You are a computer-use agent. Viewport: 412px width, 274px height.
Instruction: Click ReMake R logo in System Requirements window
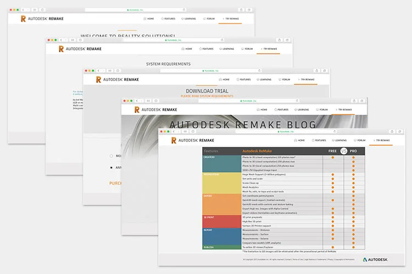[x=61, y=49]
